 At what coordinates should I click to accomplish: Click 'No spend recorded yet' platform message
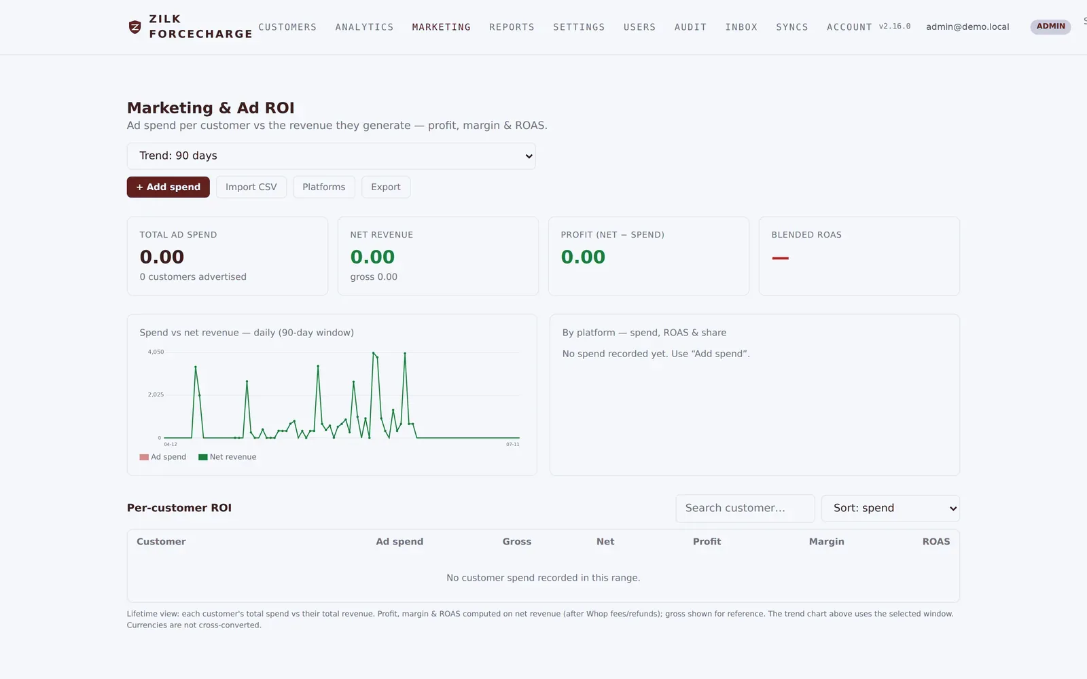click(x=656, y=354)
